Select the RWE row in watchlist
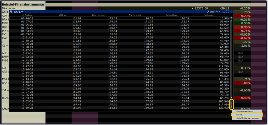The width and height of the screenshot is (268, 125). (x=5, y=38)
